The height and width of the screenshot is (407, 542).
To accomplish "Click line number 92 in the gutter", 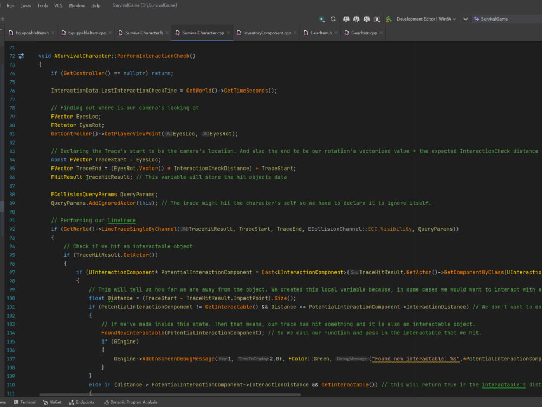I will (x=12, y=229).
